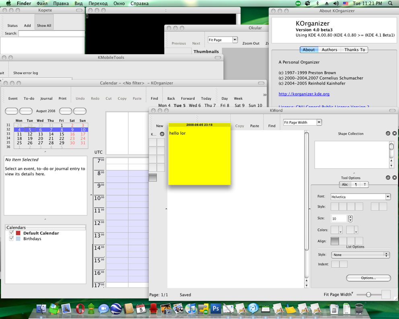
Task: Click the paragraph tab icon in Tool Options
Action: click(356, 185)
